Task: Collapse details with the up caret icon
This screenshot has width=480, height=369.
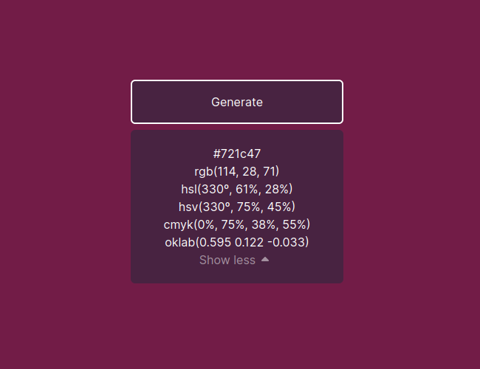Action: tap(265, 260)
